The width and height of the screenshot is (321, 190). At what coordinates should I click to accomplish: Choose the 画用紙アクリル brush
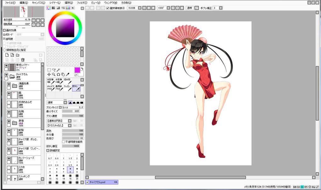(59, 88)
